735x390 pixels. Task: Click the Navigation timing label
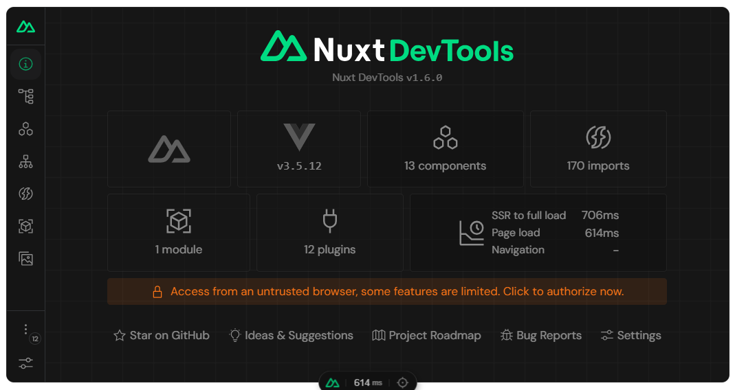[x=518, y=250]
